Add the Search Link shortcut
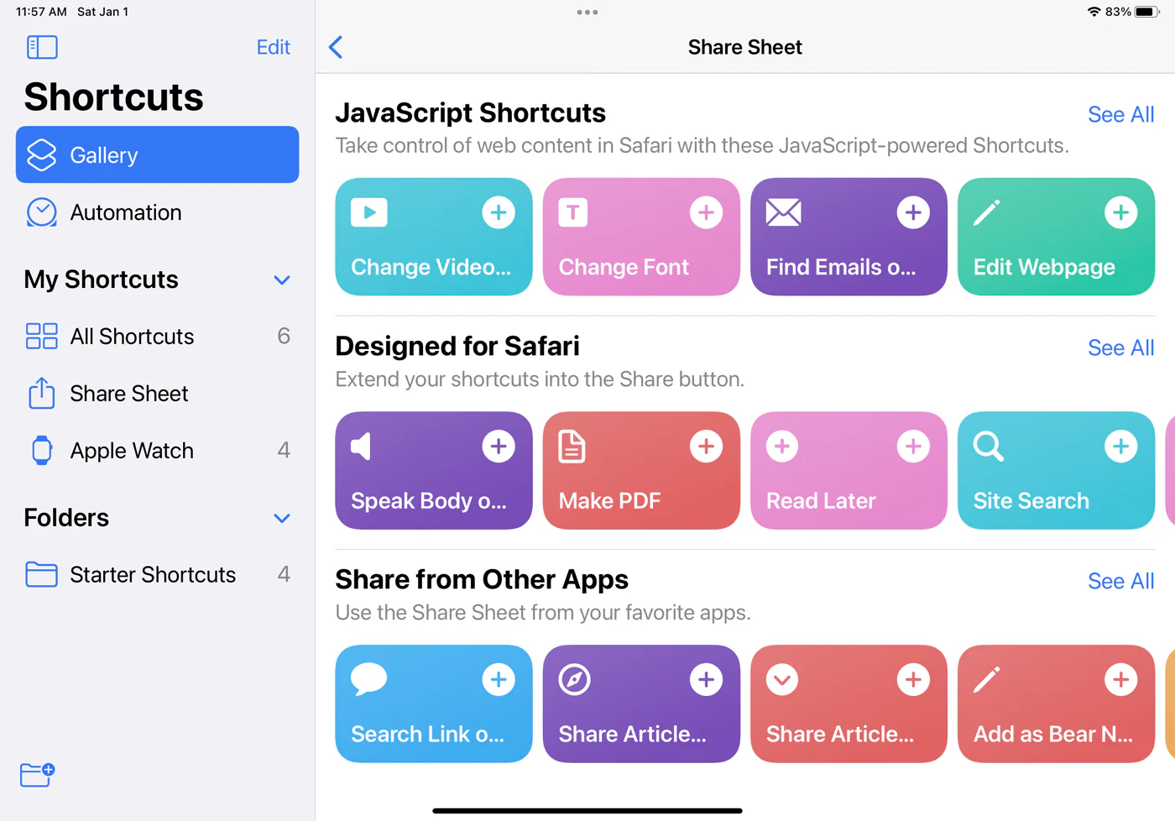This screenshot has width=1175, height=821. 499,679
